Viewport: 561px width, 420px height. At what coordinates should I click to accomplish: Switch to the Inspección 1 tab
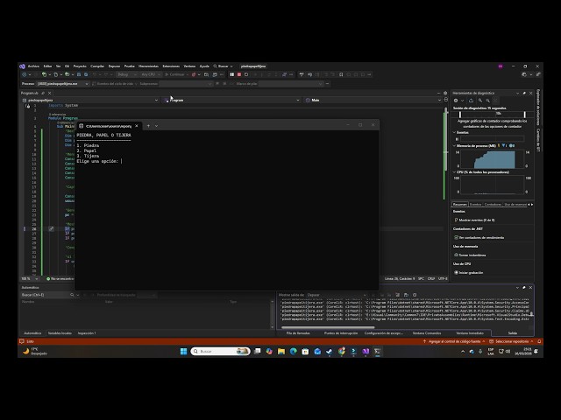87,332
